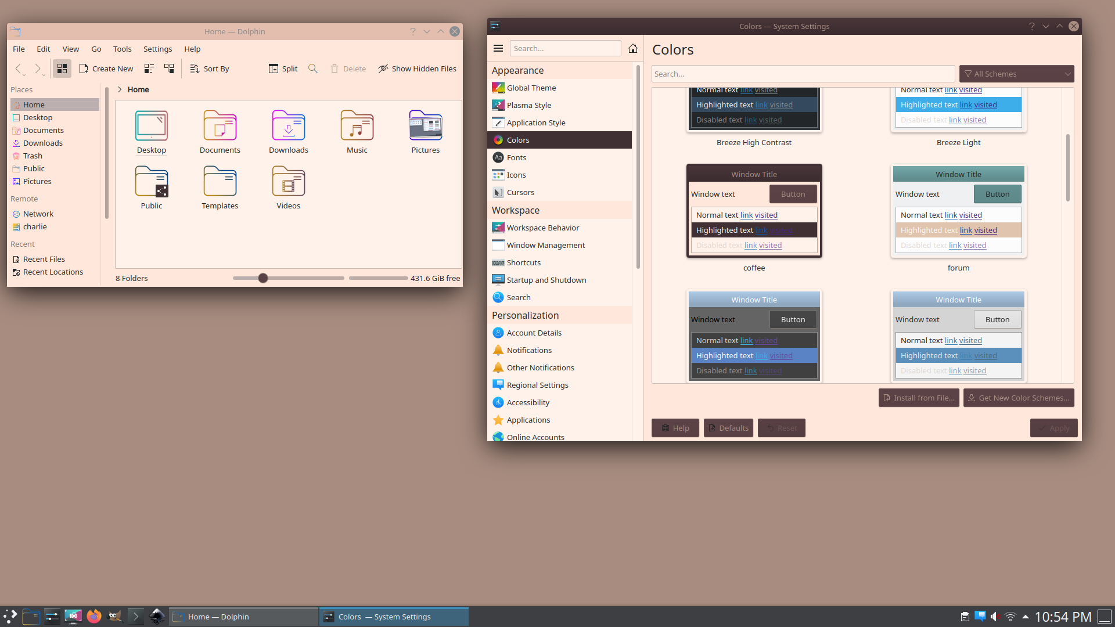Open the Sort By menu

[x=210, y=69]
